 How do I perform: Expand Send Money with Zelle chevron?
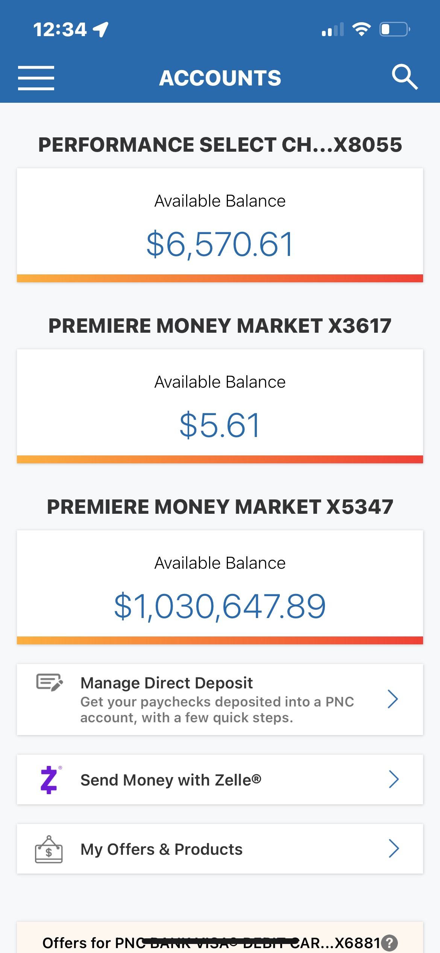tap(393, 779)
